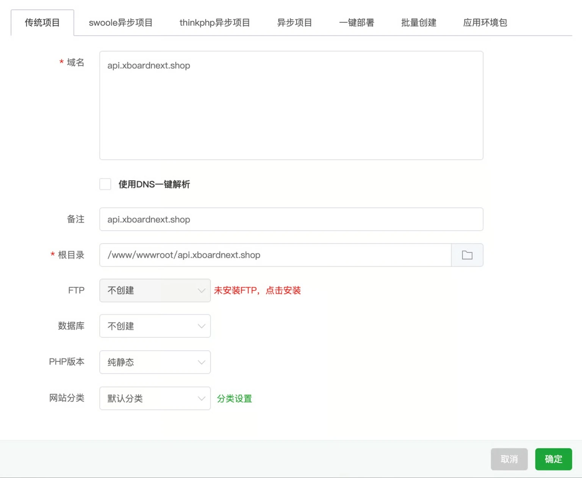Viewport: 582px width, 478px height.
Task: Click 未安装FTP，点击安装 link
Action: tap(257, 290)
